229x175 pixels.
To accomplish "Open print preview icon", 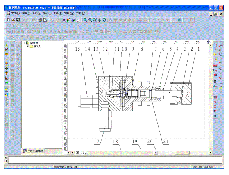I will [x=45, y=20].
